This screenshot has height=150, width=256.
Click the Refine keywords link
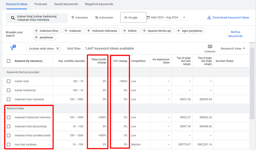[x=235, y=34]
